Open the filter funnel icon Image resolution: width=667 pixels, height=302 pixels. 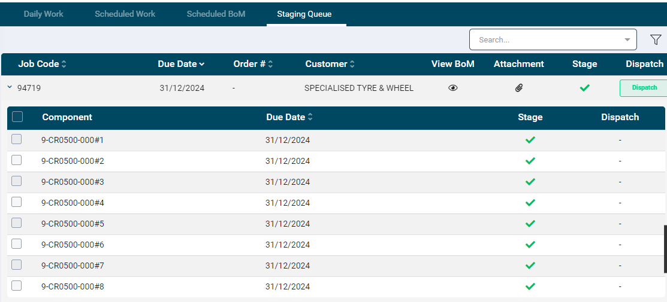click(x=656, y=39)
